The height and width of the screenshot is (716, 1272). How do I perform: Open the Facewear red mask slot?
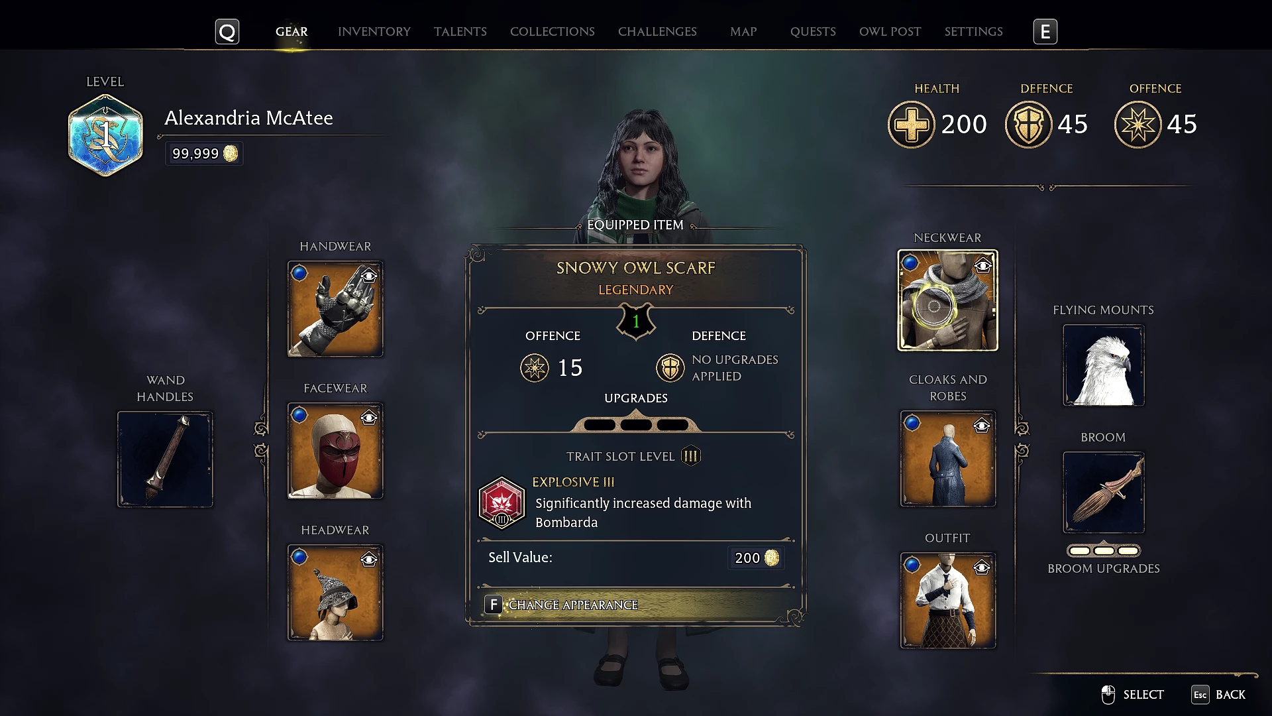tap(335, 451)
